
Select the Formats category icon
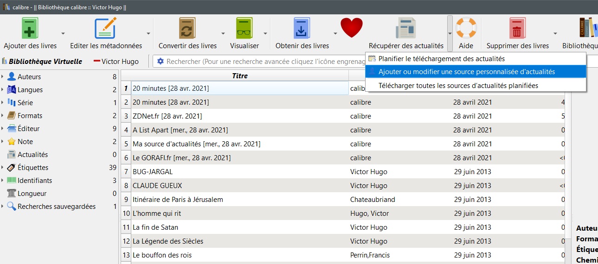coord(11,116)
